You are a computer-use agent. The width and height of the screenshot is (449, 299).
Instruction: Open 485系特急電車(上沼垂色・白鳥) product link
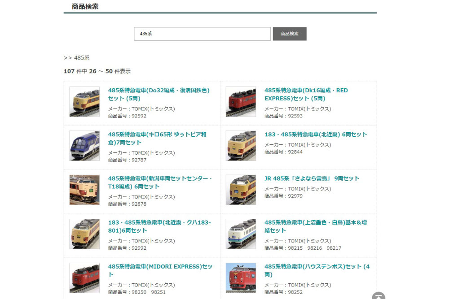tap(316, 226)
